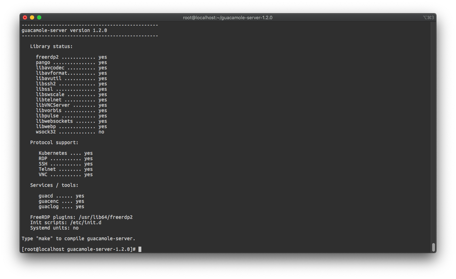The width and height of the screenshot is (456, 279).
Task: Click the guacd service line
Action: (x=61, y=196)
